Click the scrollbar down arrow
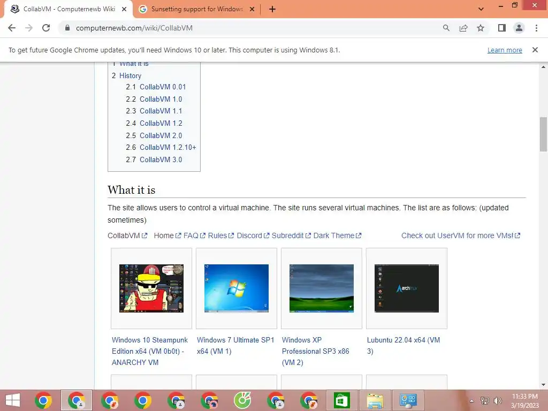 coord(543,385)
